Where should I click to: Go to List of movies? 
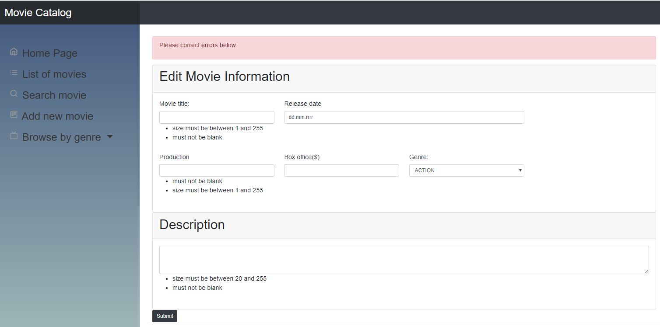pyautogui.click(x=54, y=74)
